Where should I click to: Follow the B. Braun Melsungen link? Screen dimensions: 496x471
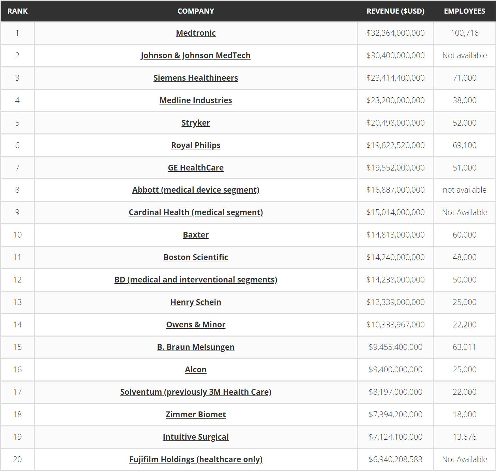[x=196, y=347]
